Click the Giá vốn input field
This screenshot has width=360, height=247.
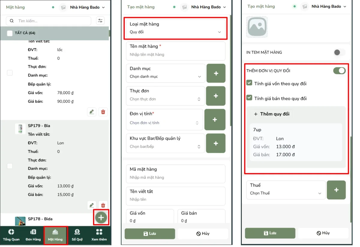[x=150, y=216]
